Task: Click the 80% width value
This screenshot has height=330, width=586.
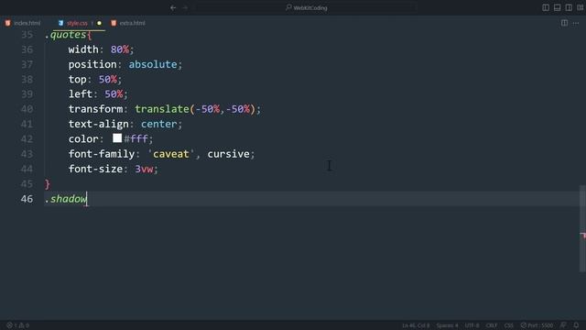Action: 120,49
